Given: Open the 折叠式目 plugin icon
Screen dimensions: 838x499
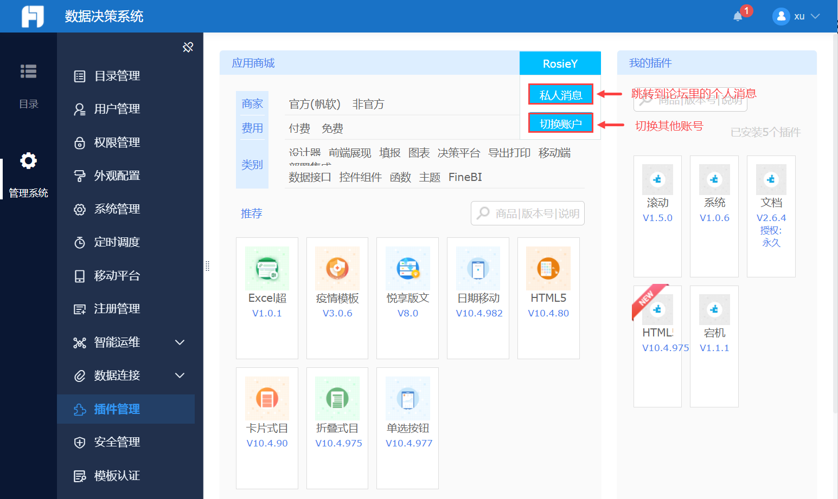Looking at the screenshot, I should point(337,398).
